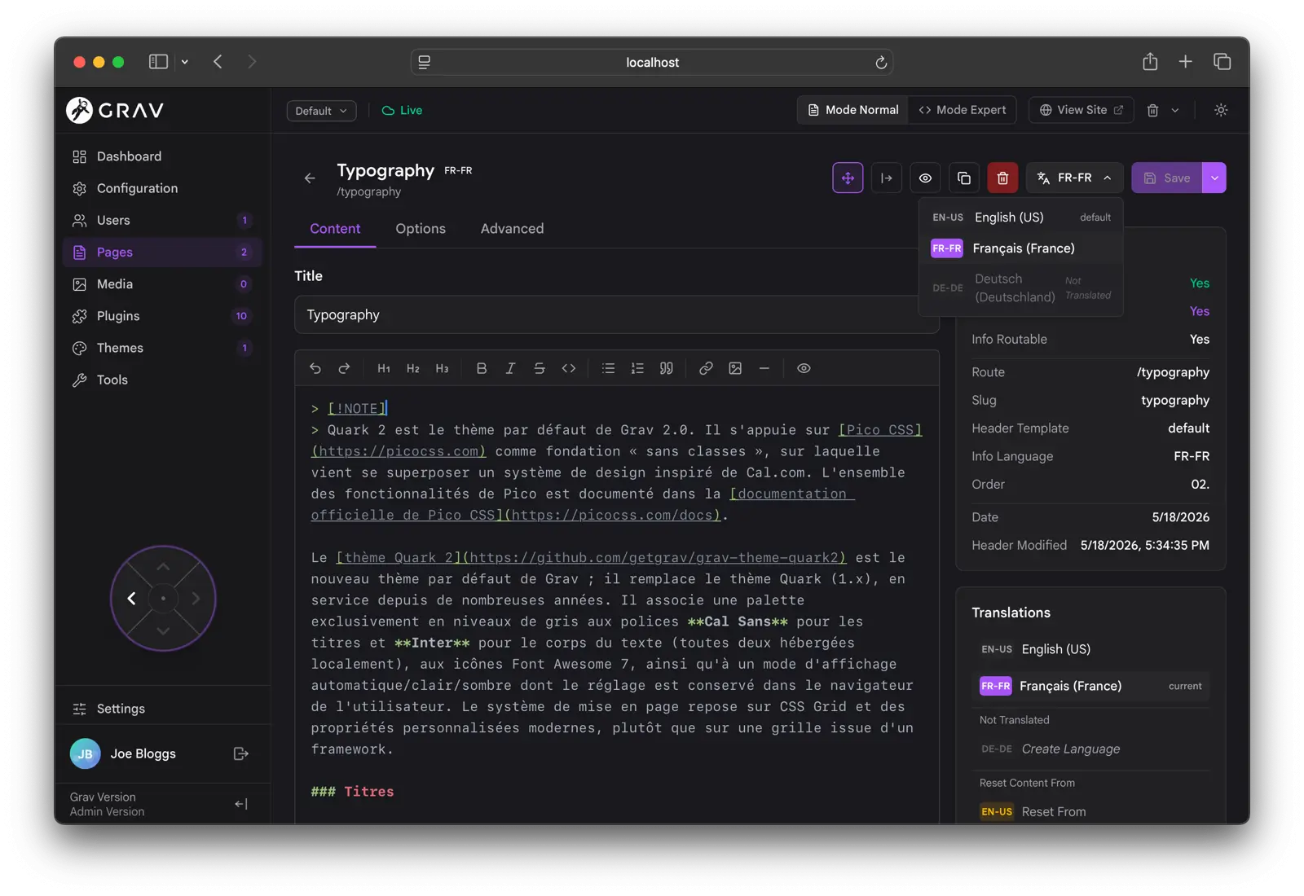Image resolution: width=1304 pixels, height=896 pixels.
Task: Open the FR-FR language switcher
Action: point(1074,178)
